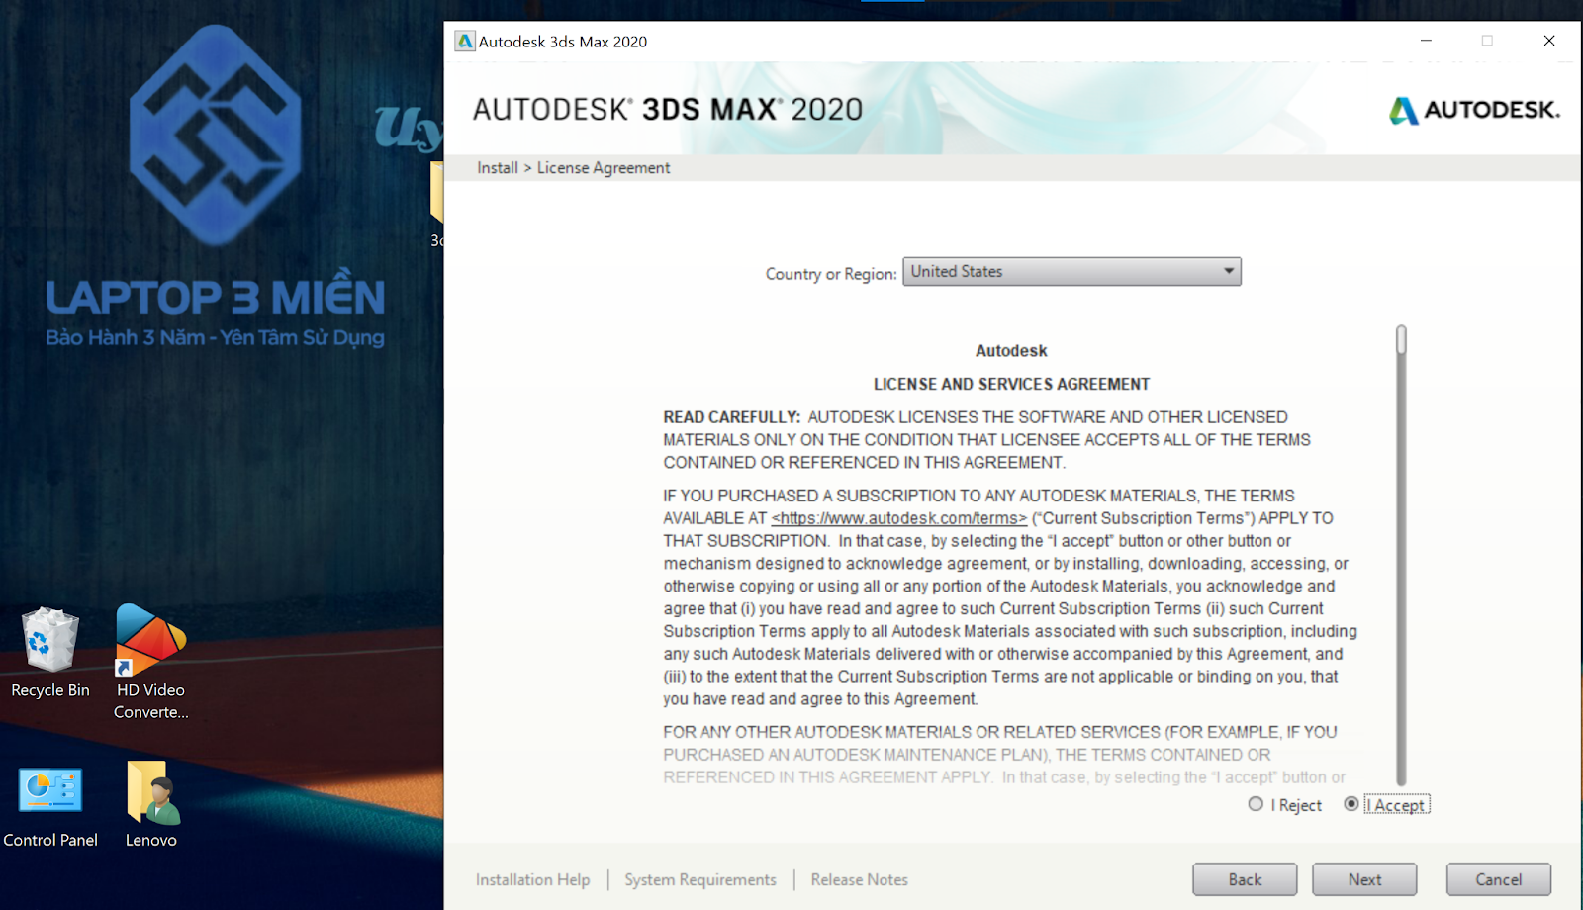The image size is (1583, 910).
Task: Minimize the Autodesk 3ds Max installer window
Action: point(1426,41)
